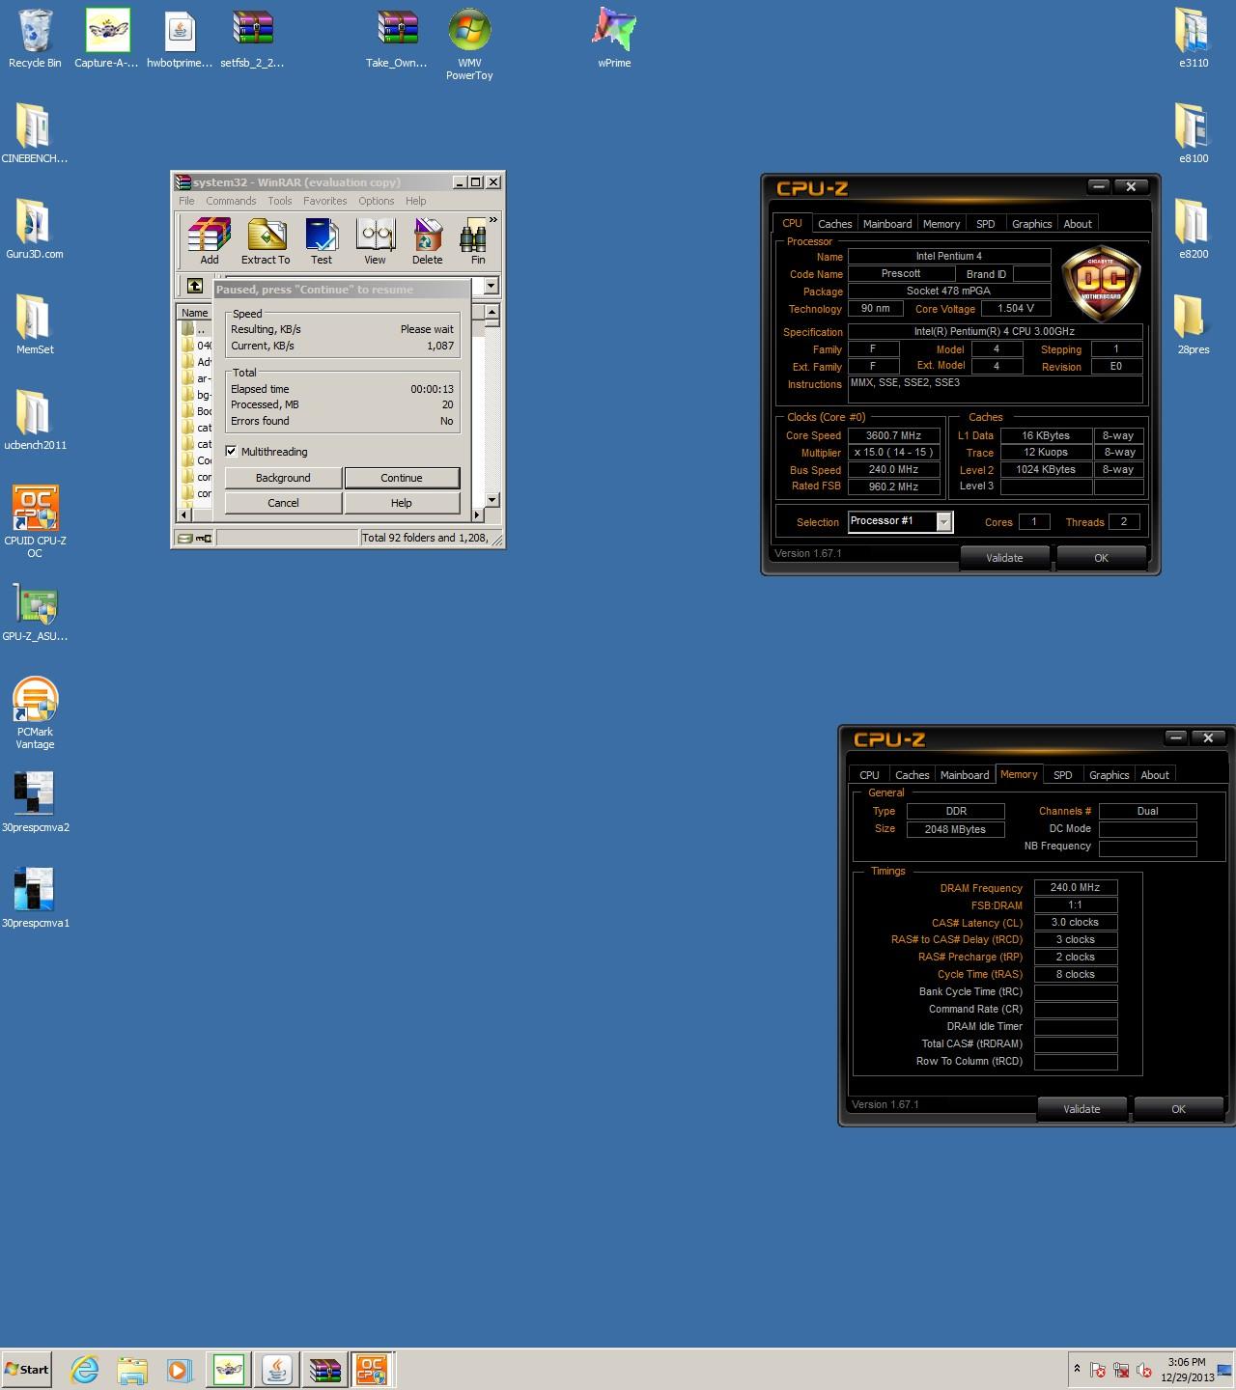1236x1390 pixels.
Task: Click Validate in the lower CPU-Z window
Action: click(1081, 1109)
